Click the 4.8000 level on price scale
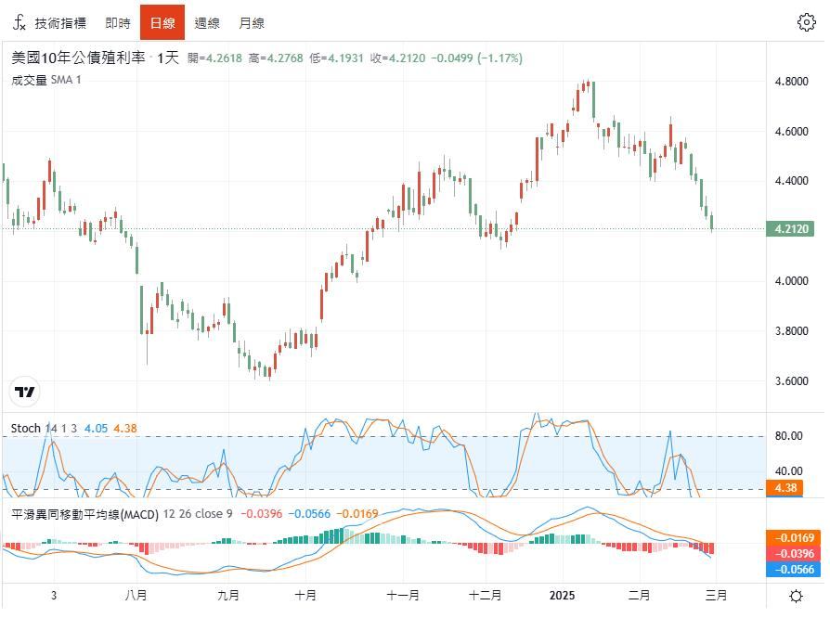The width and height of the screenshot is (830, 618). coord(791,82)
